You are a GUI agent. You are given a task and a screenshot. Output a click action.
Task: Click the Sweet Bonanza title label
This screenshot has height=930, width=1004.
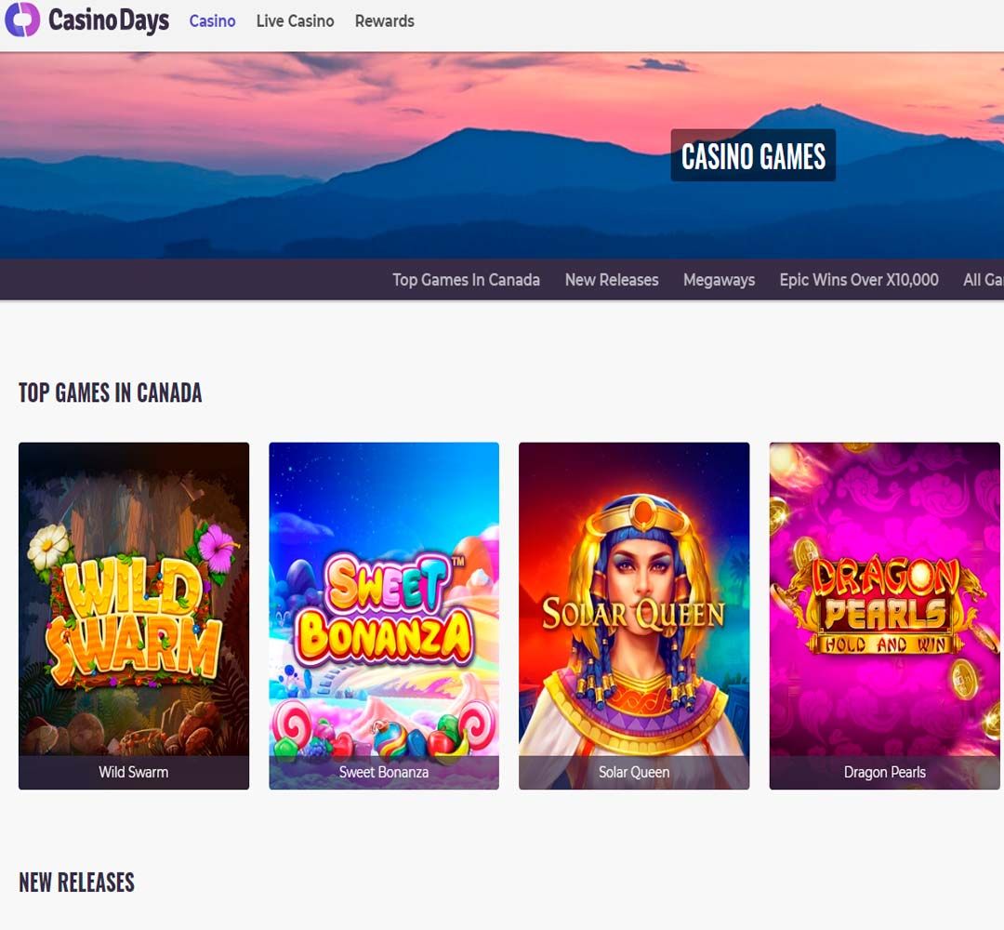pyautogui.click(x=384, y=773)
